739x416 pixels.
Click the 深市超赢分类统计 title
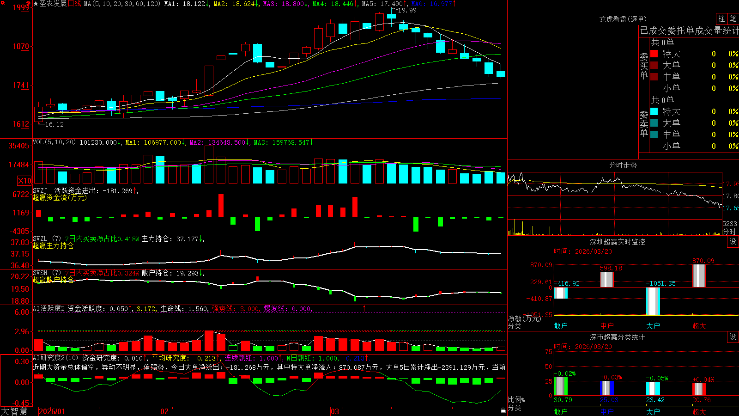pos(618,337)
